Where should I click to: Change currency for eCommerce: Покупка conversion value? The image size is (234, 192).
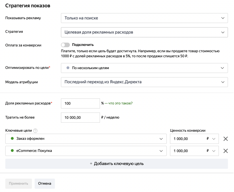211,151
